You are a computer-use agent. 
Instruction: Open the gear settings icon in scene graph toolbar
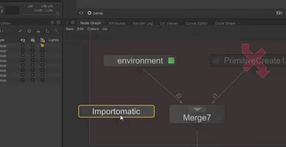click(x=29, y=31)
